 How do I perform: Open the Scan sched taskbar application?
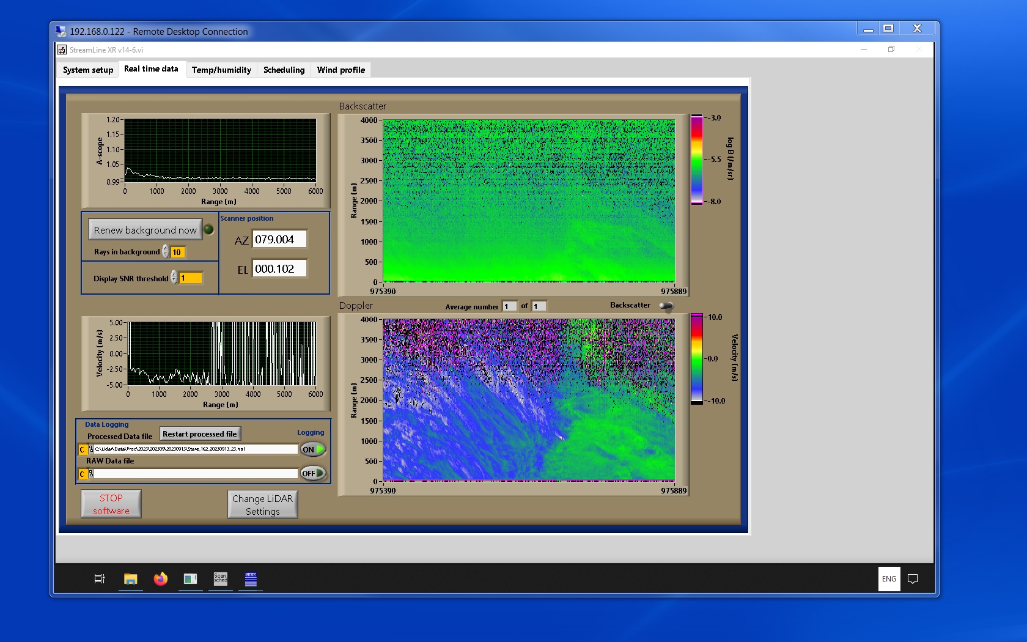coord(220,579)
